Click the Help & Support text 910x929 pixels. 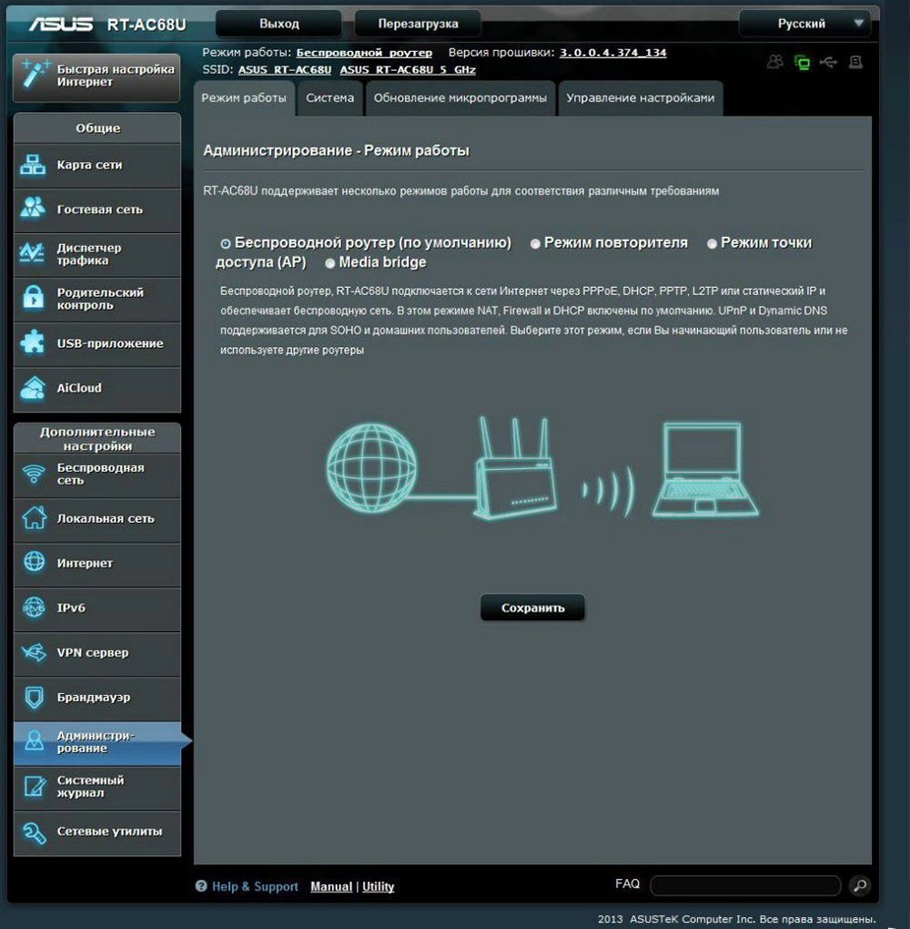tap(255, 886)
